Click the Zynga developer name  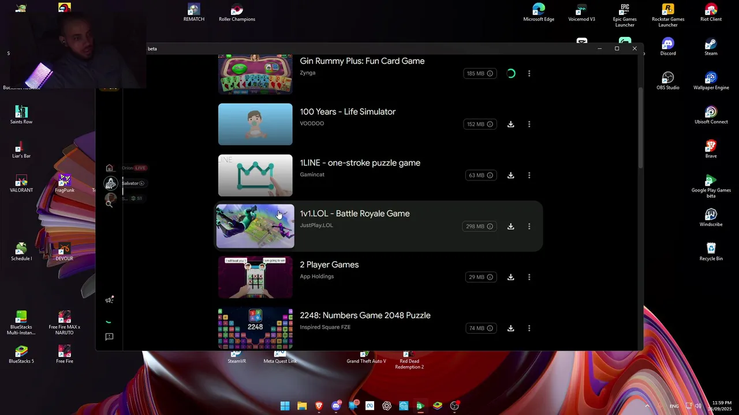[x=308, y=73]
